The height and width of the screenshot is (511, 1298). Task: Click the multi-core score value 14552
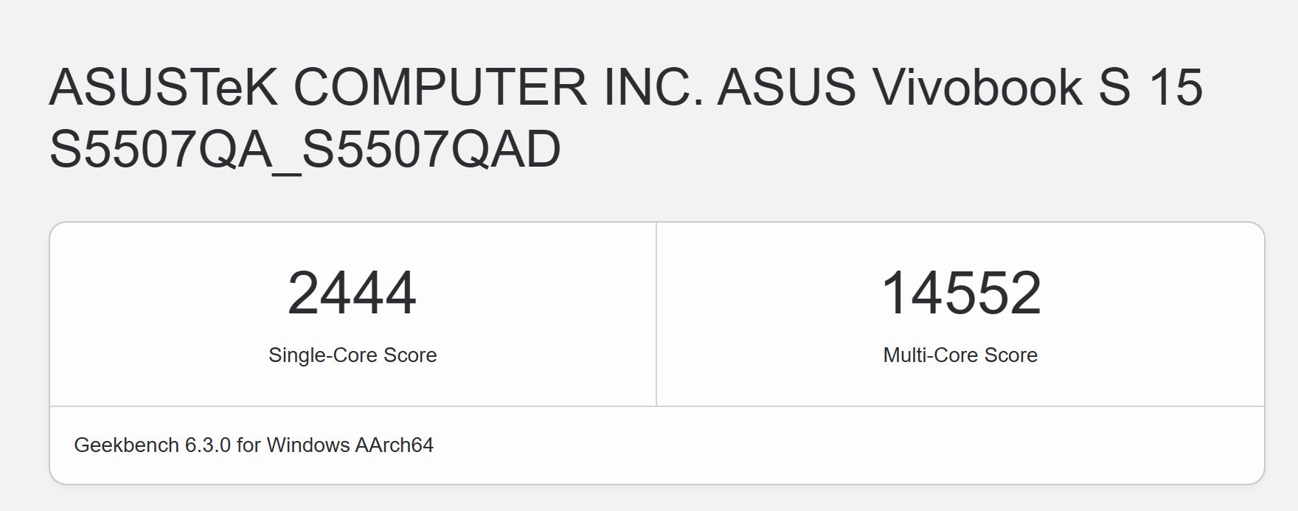coord(961,293)
